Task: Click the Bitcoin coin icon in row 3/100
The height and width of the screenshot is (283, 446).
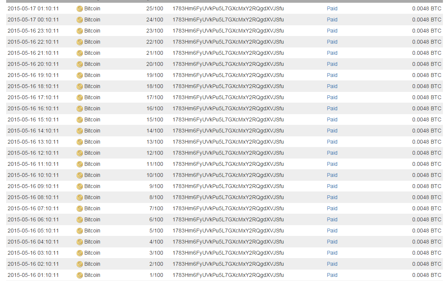Action: point(80,253)
